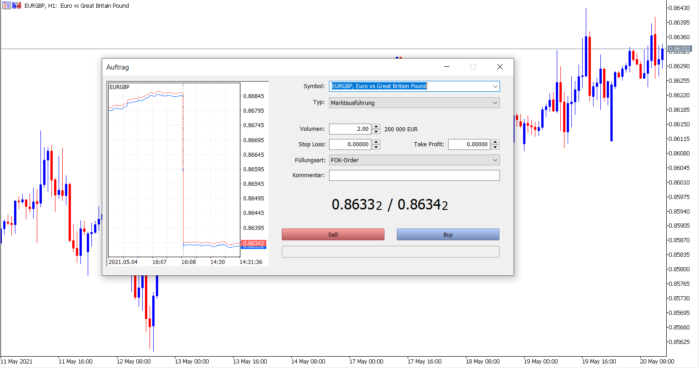Select the highlighted 0.86332 price scale label
The width and height of the screenshot is (699, 368).
[x=680, y=49]
